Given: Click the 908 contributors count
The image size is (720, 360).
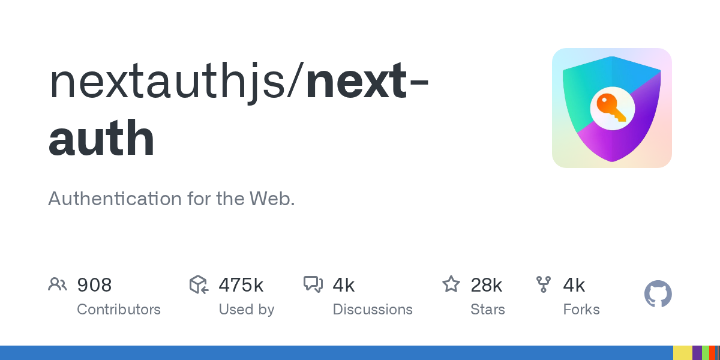Looking at the screenshot, I should 94,285.
